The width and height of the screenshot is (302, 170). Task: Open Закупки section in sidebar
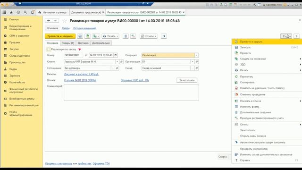(x=14, y=49)
